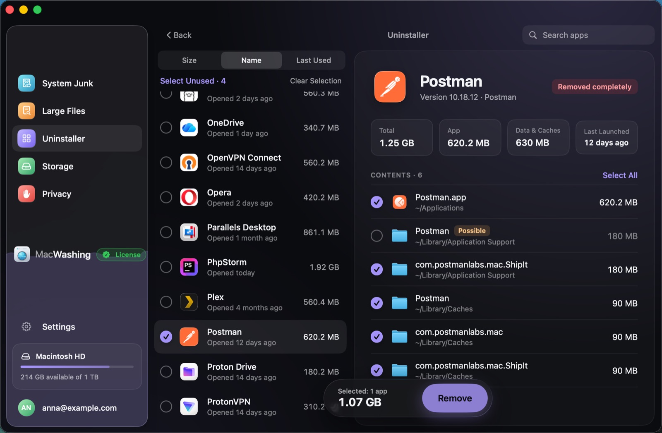
Task: Go to Privacy section
Action: 77,194
